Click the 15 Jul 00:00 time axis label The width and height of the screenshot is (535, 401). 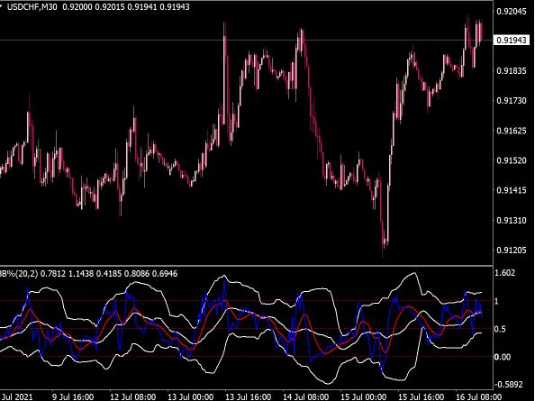[364, 396]
